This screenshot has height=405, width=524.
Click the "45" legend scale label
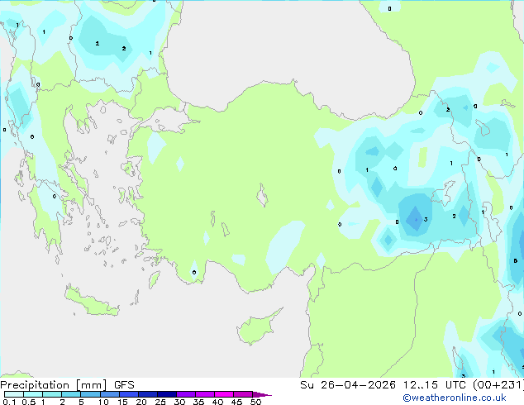click(236, 402)
